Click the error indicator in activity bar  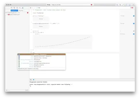pyautogui.click(x=92, y=5)
